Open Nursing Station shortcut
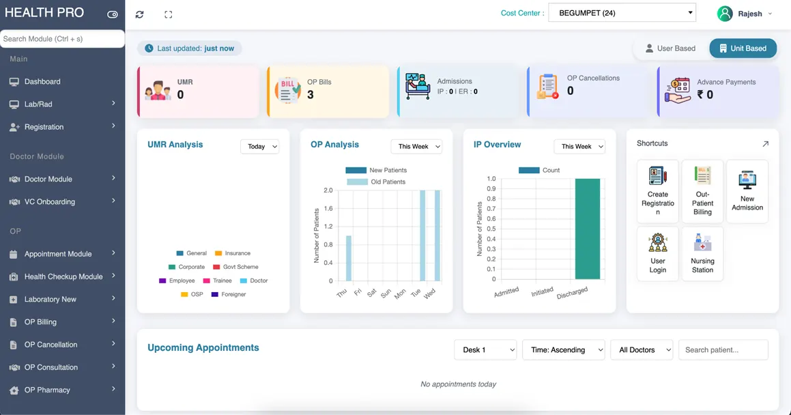Screen dimensions: 791x415 (702, 254)
